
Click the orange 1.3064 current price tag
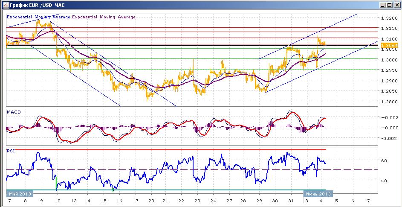pos(389,45)
